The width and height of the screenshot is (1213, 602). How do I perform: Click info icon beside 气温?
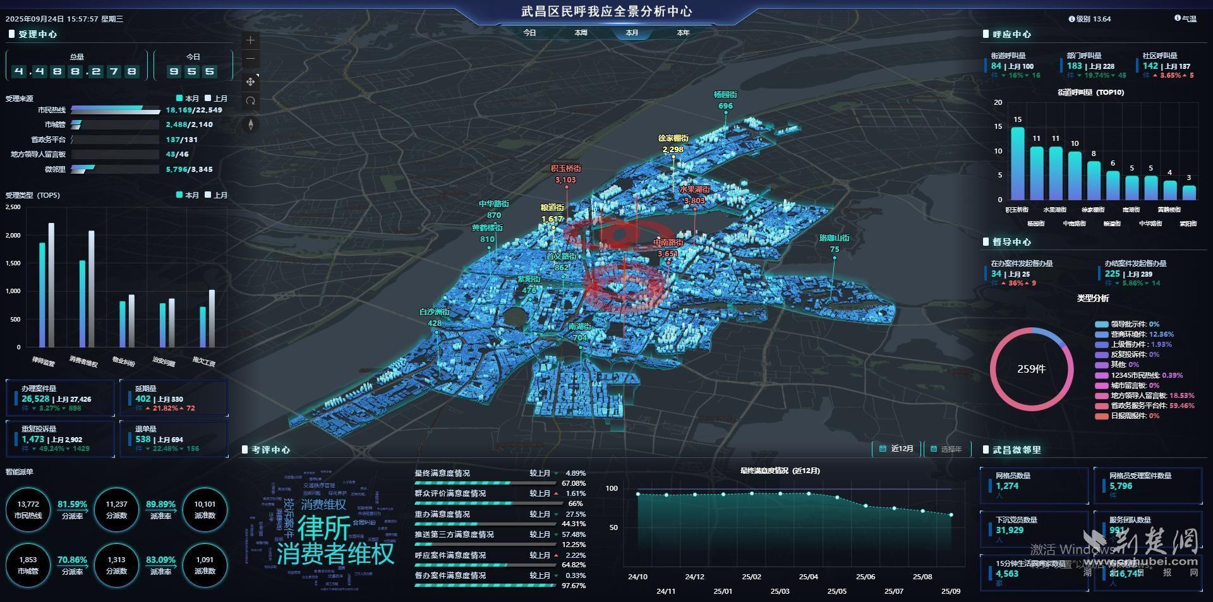tap(1178, 19)
